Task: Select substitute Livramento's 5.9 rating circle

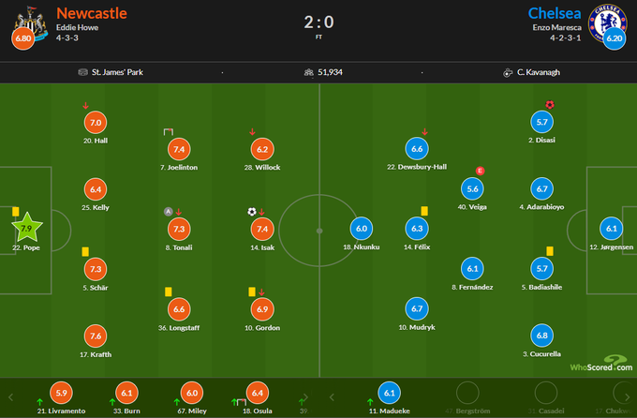Action: point(62,394)
